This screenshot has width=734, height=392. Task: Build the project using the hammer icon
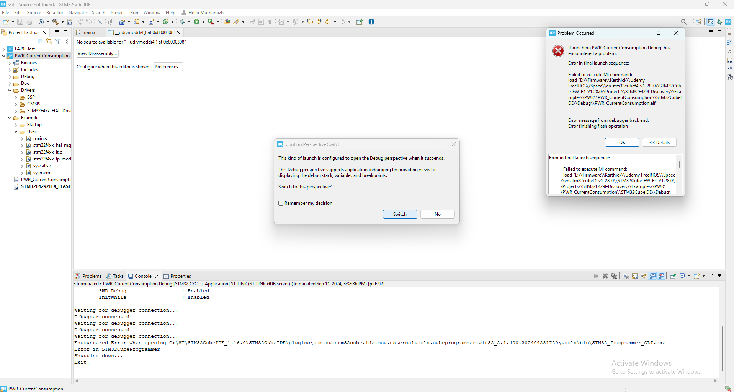(55, 22)
